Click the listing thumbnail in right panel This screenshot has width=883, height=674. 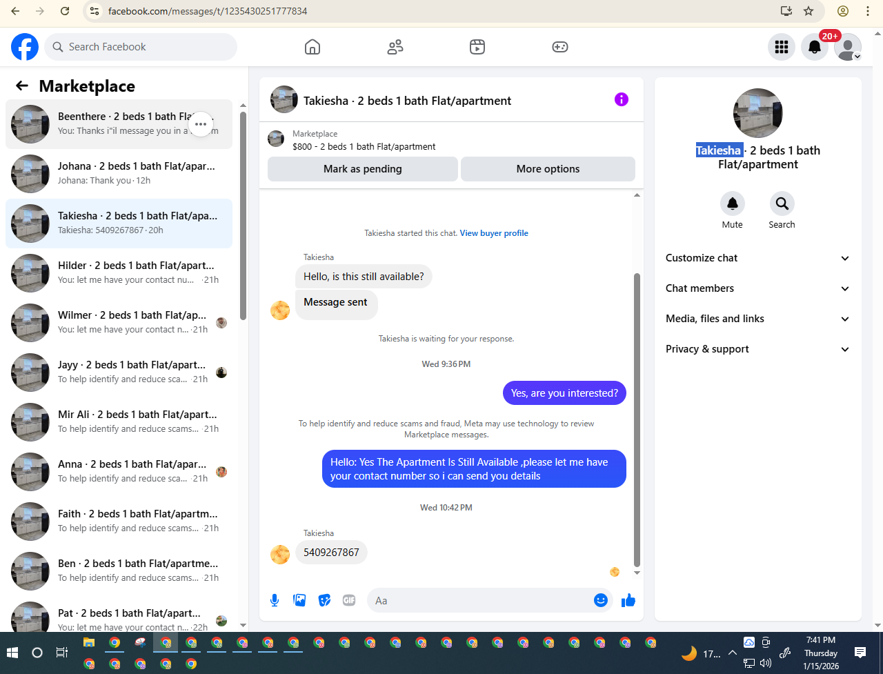758,113
